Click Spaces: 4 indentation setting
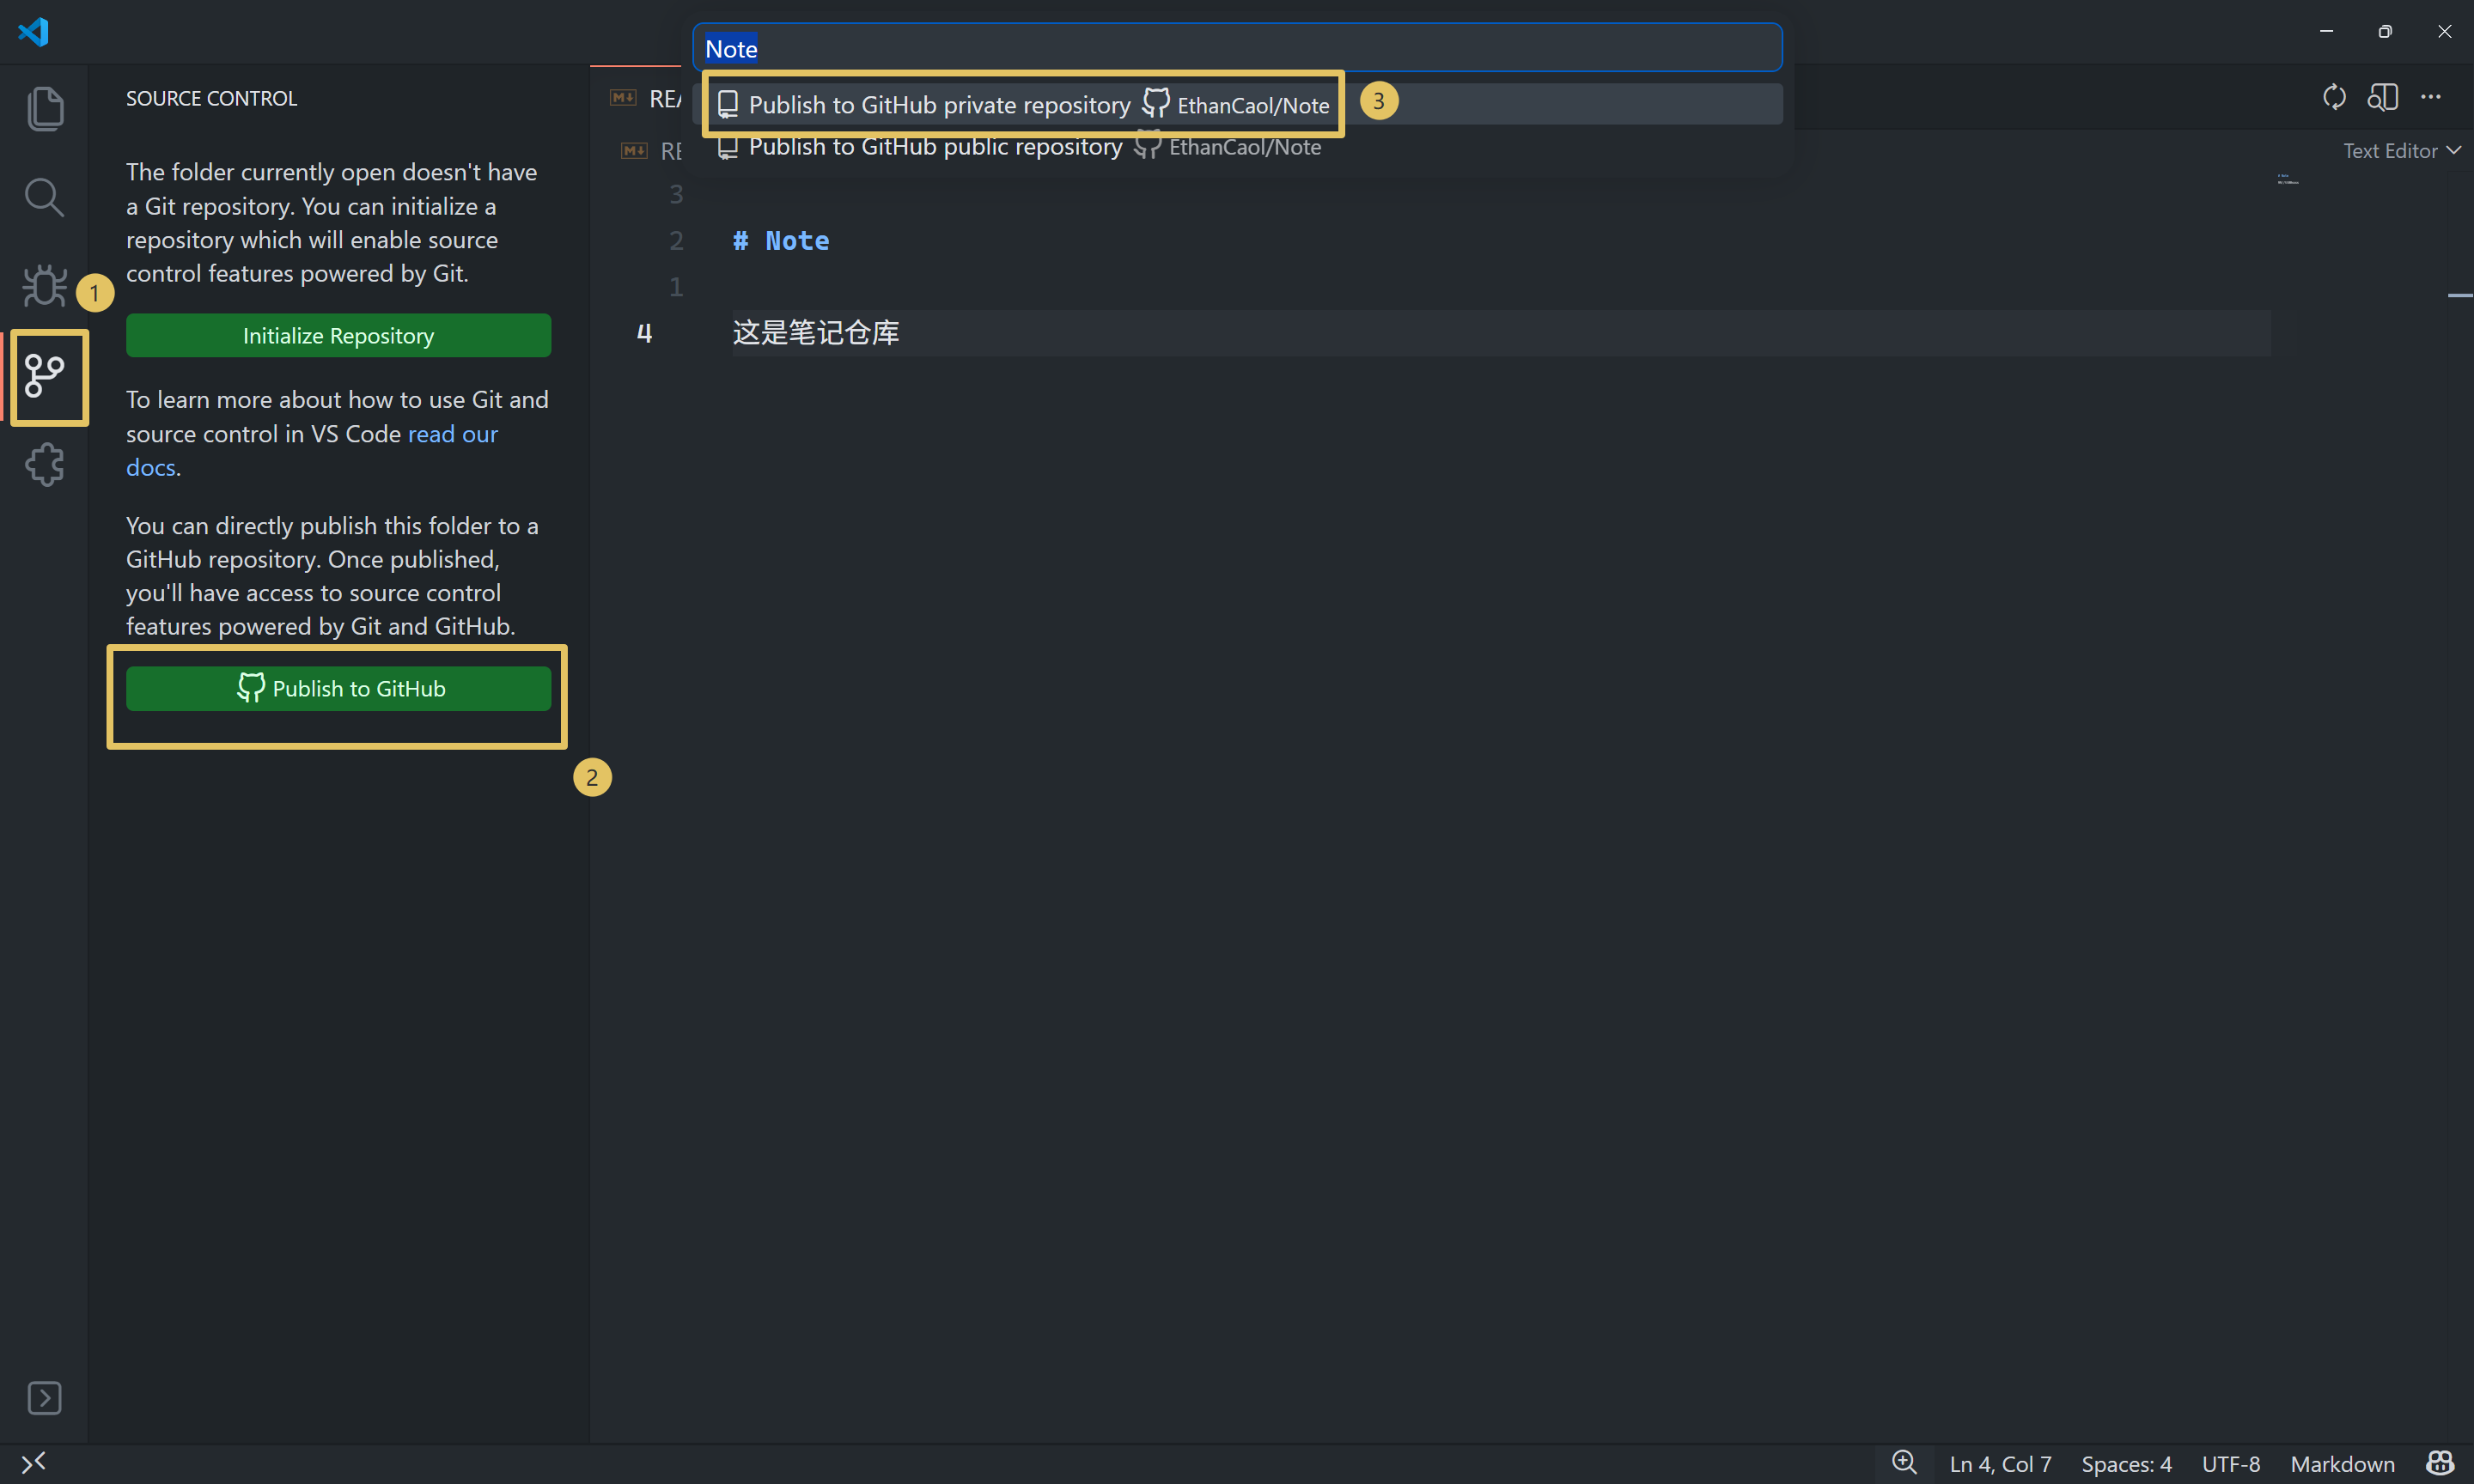Viewport: 2474px width, 1484px height. [x=2126, y=1463]
